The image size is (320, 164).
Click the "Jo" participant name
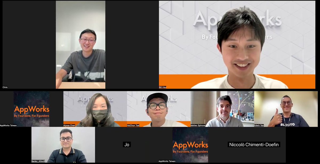click(x=127, y=145)
